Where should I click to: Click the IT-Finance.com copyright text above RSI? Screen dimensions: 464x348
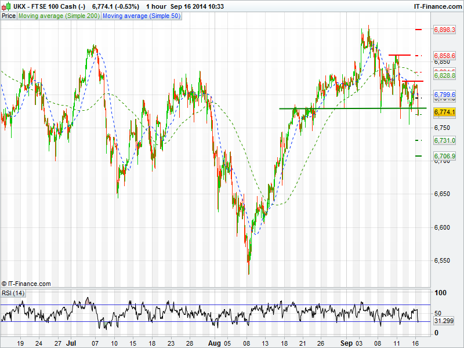(x=26, y=284)
